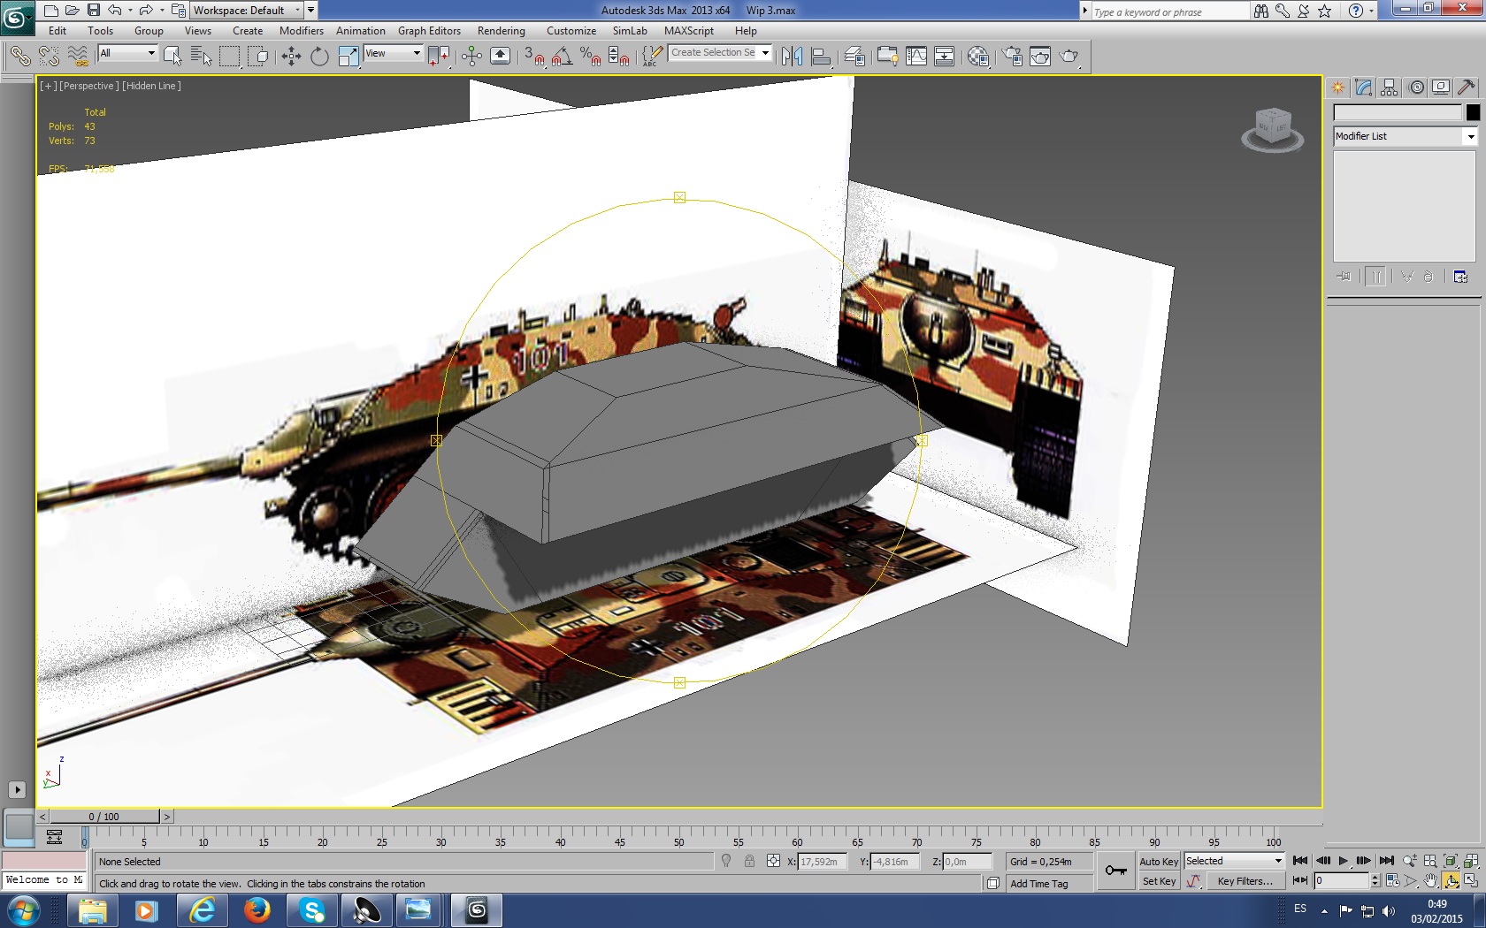Open the Modifiers menu
This screenshot has height=928, width=1486.
(x=302, y=31)
